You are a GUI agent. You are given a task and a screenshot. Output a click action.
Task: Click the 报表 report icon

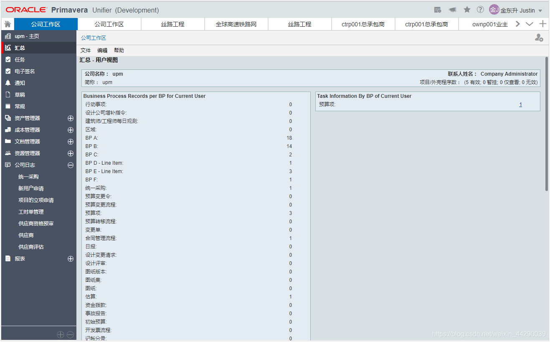tap(8, 259)
